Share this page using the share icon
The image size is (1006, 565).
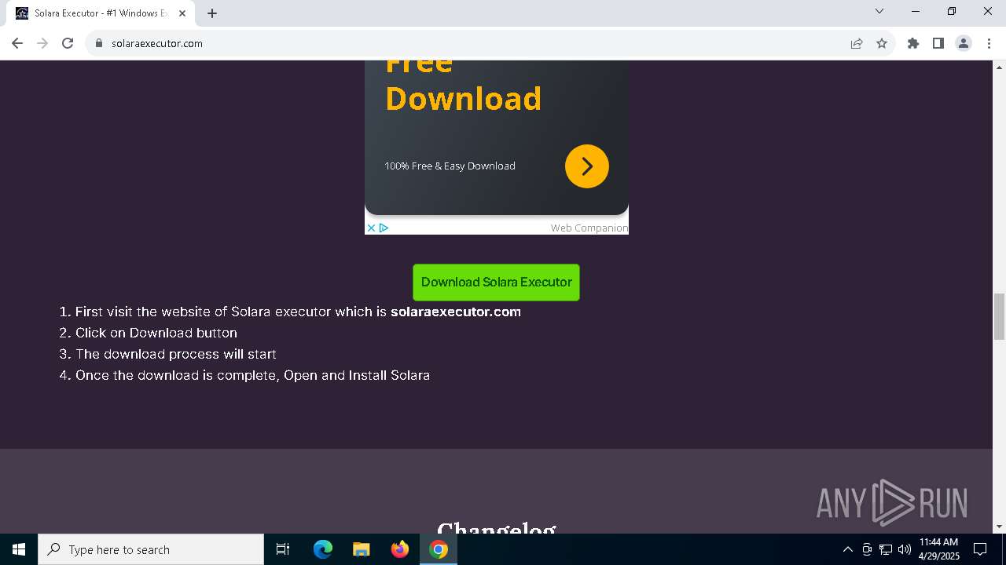click(857, 43)
